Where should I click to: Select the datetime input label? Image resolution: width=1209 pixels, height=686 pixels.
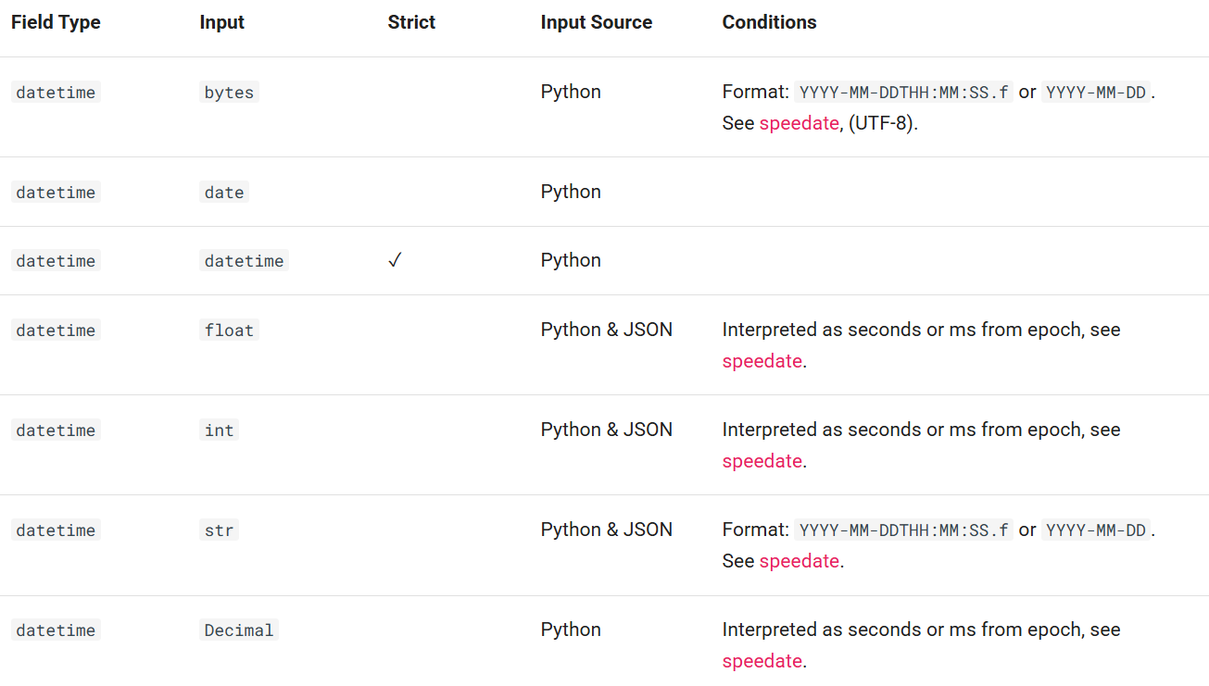(x=244, y=260)
